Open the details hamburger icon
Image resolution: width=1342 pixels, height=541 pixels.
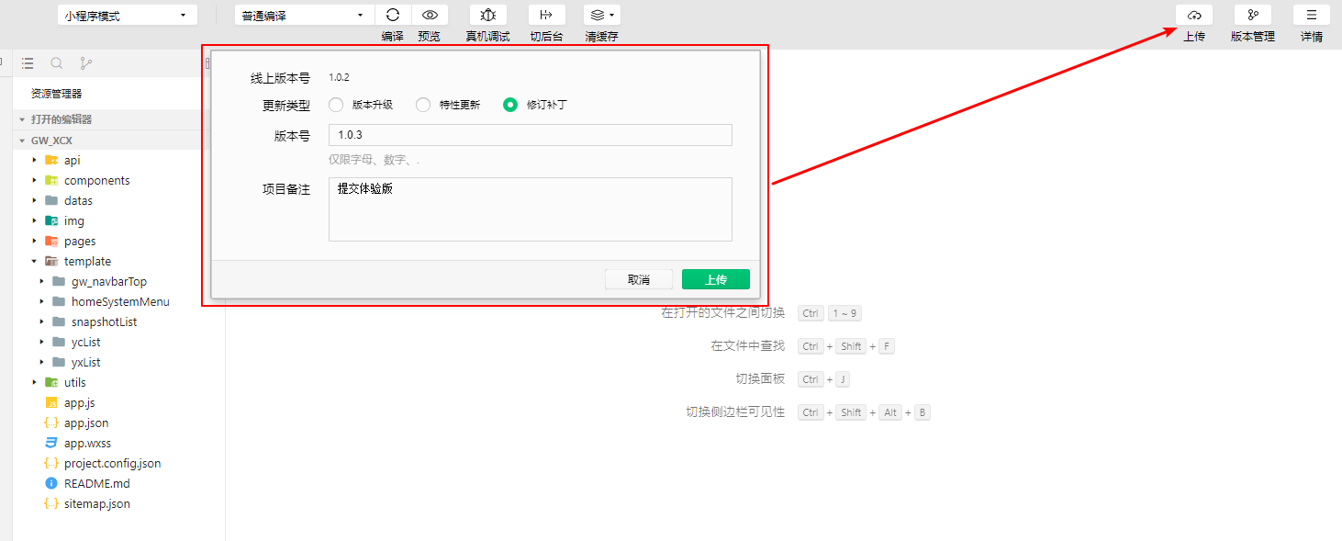pos(1312,15)
